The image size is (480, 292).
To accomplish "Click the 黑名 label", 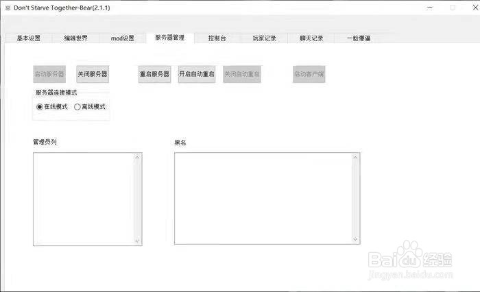I will [x=180, y=143].
